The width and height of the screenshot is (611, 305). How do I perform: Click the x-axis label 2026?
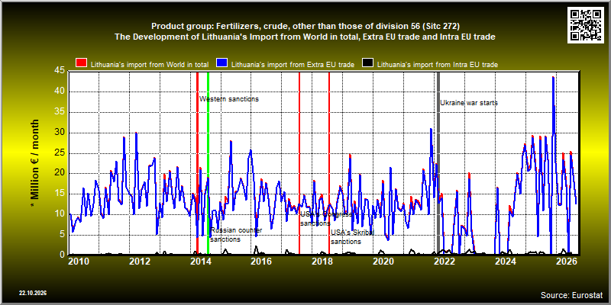tap(566, 261)
